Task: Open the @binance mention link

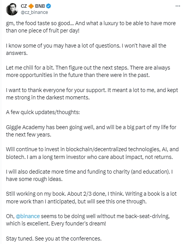Action: 28,216
